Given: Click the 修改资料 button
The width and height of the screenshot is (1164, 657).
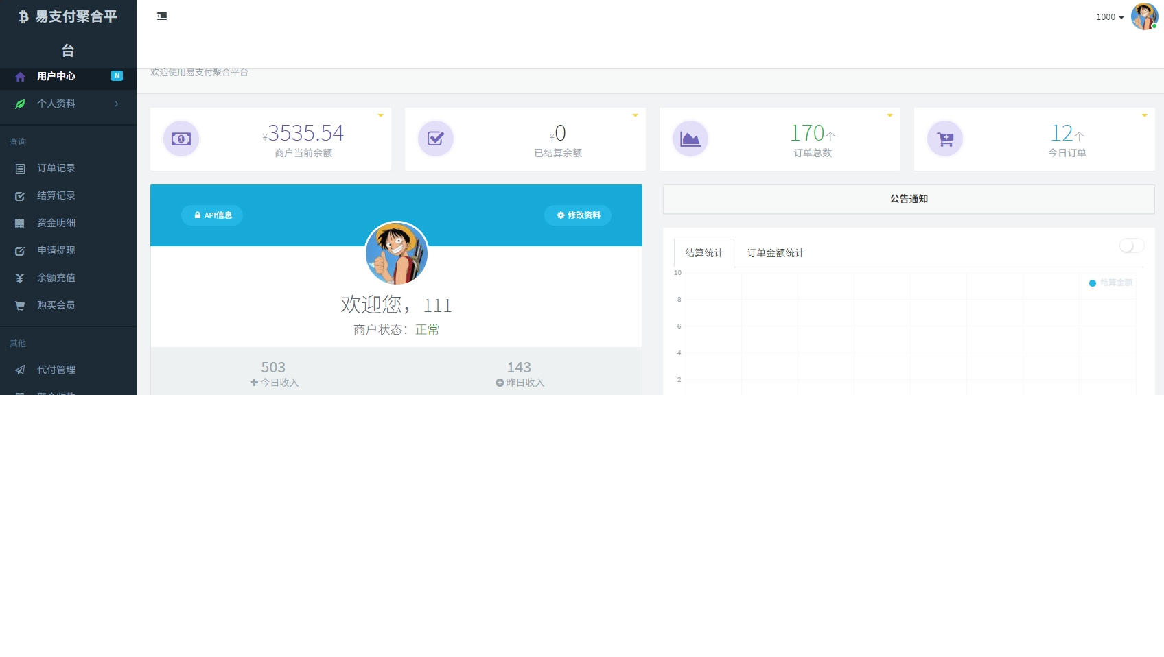Looking at the screenshot, I should pos(578,215).
